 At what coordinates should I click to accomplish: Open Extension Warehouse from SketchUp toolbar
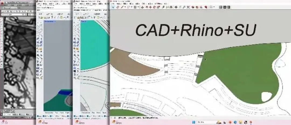click(197, 7)
